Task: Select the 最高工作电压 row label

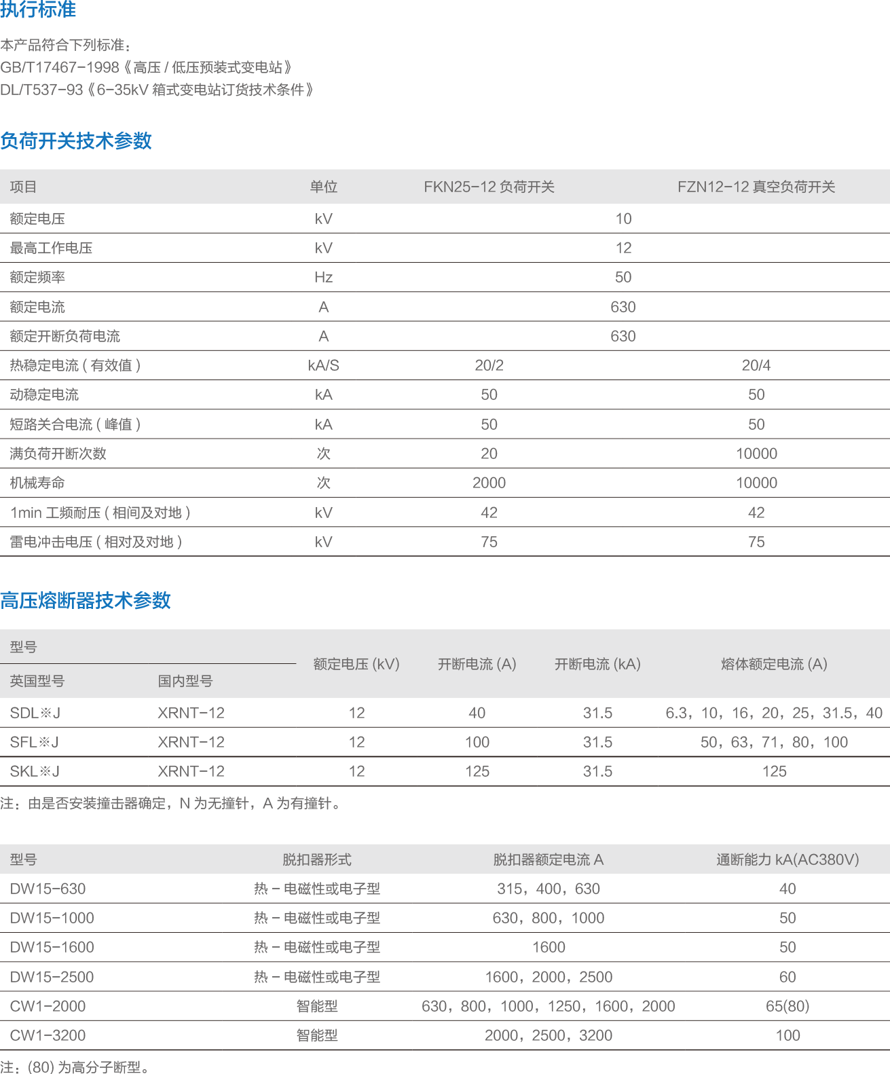Action: click(51, 248)
